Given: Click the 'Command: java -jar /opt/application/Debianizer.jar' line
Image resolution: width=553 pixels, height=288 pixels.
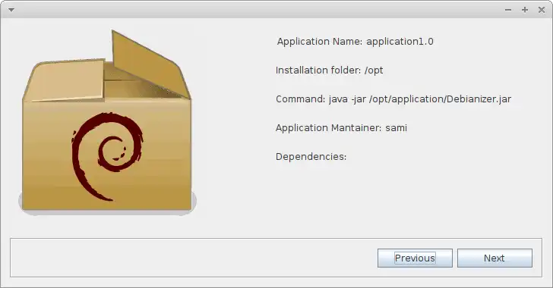Looking at the screenshot, I should [393, 99].
